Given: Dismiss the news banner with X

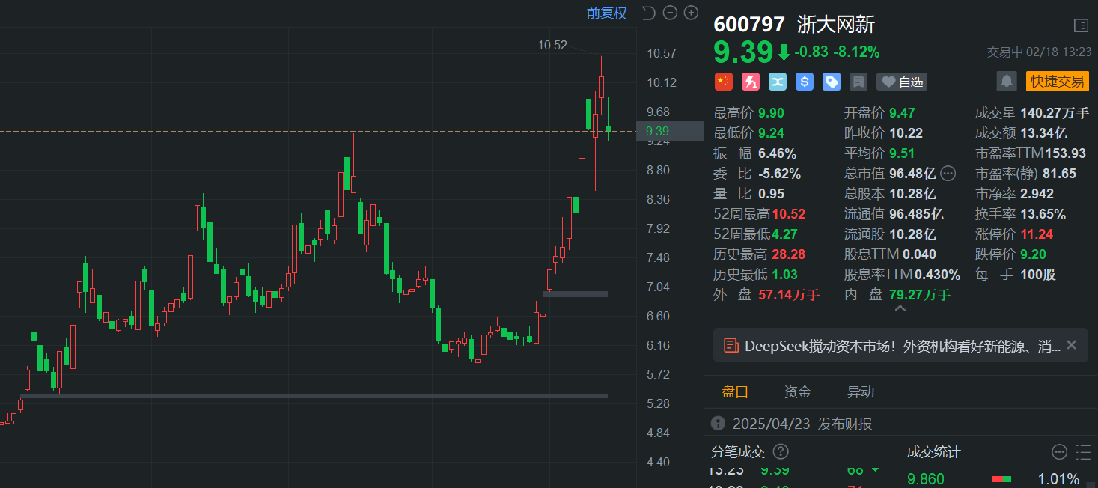Looking at the screenshot, I should click(x=1071, y=345).
